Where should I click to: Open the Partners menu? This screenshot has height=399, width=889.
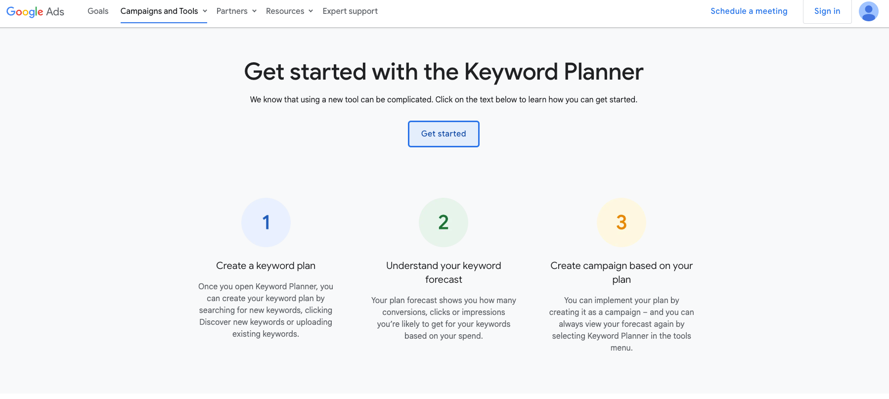pos(232,11)
